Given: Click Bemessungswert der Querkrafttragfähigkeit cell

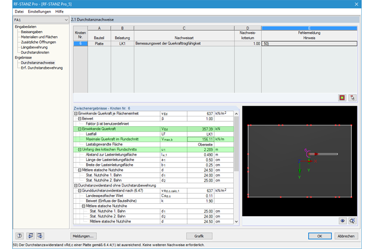Looking at the screenshot, I should click(184, 44).
